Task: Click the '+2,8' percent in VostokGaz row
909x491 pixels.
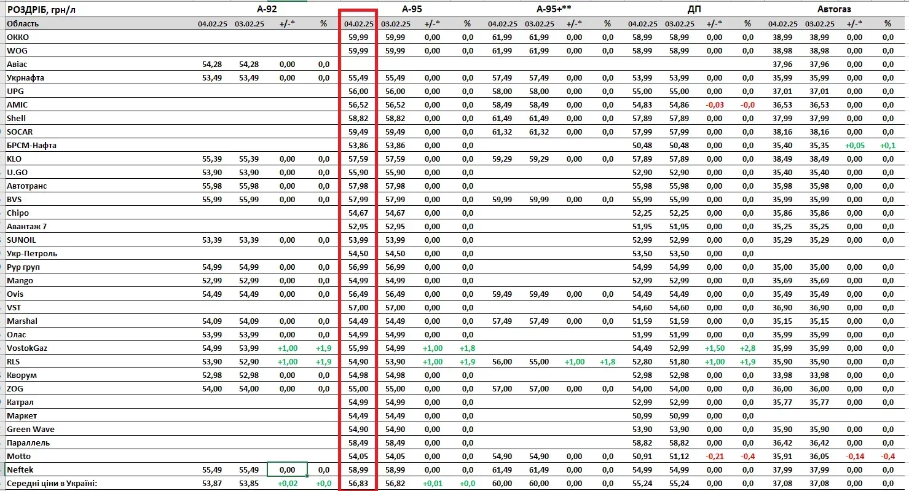Action: coord(747,348)
